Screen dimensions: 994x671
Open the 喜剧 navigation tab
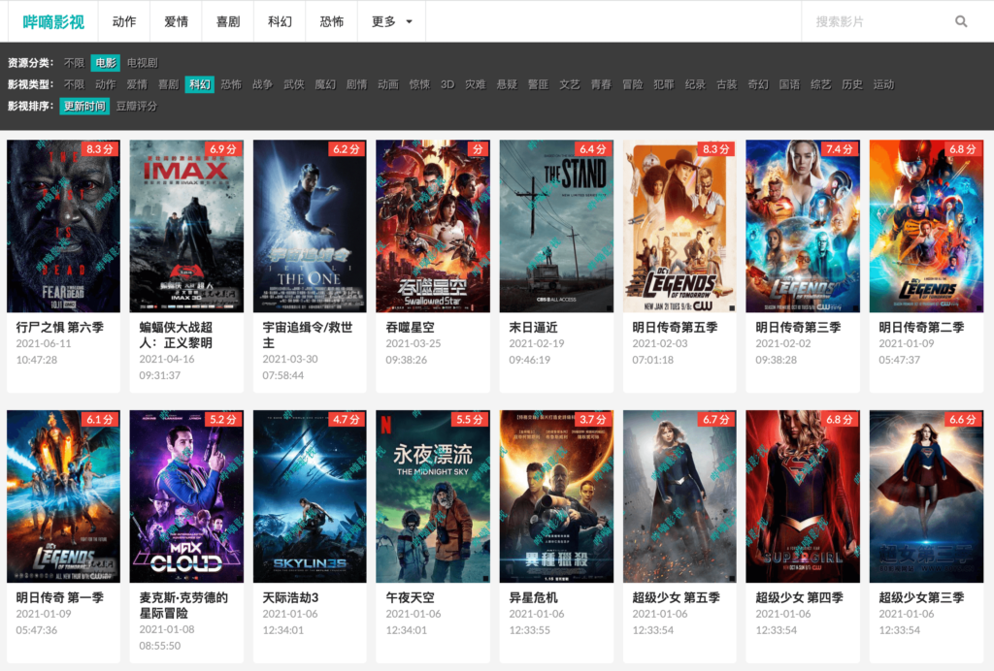[228, 21]
